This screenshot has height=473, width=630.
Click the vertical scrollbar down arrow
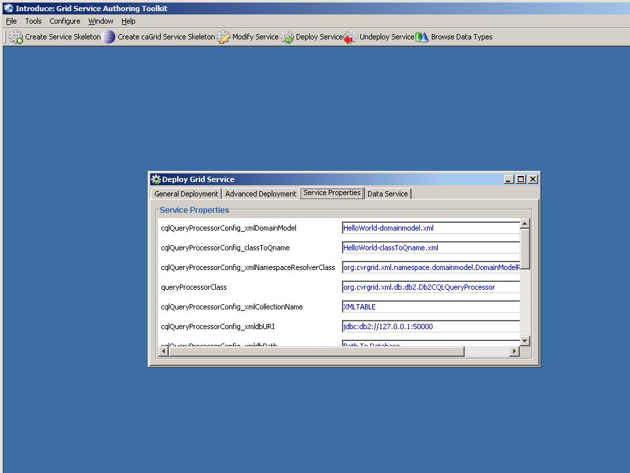(525, 341)
